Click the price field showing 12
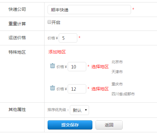Viewport: 157px width, 136px height. (x=77, y=89)
